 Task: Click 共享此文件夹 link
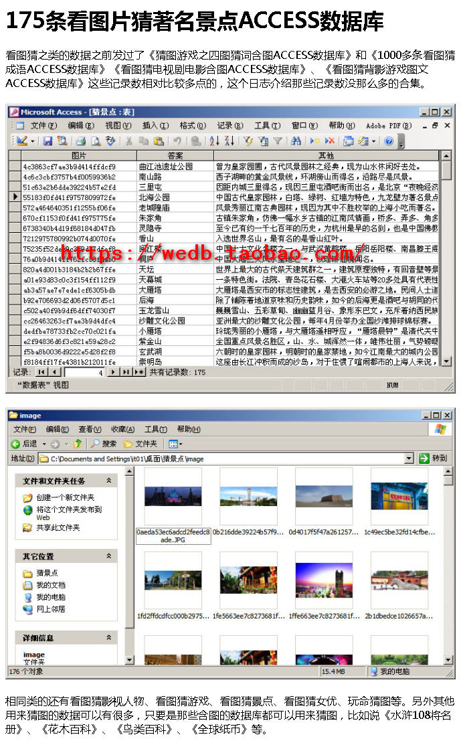(x=58, y=527)
